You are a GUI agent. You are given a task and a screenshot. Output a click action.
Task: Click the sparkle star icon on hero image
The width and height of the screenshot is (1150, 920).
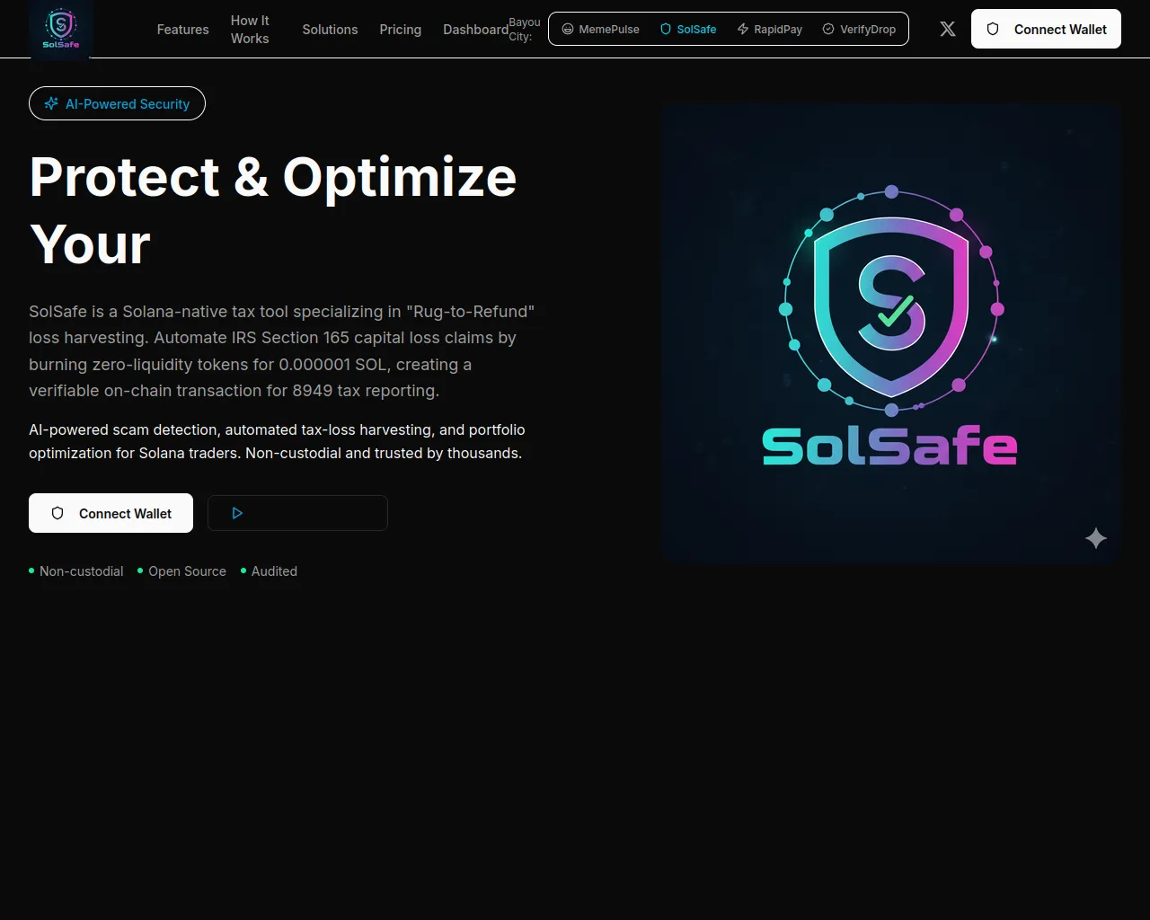(x=1096, y=538)
